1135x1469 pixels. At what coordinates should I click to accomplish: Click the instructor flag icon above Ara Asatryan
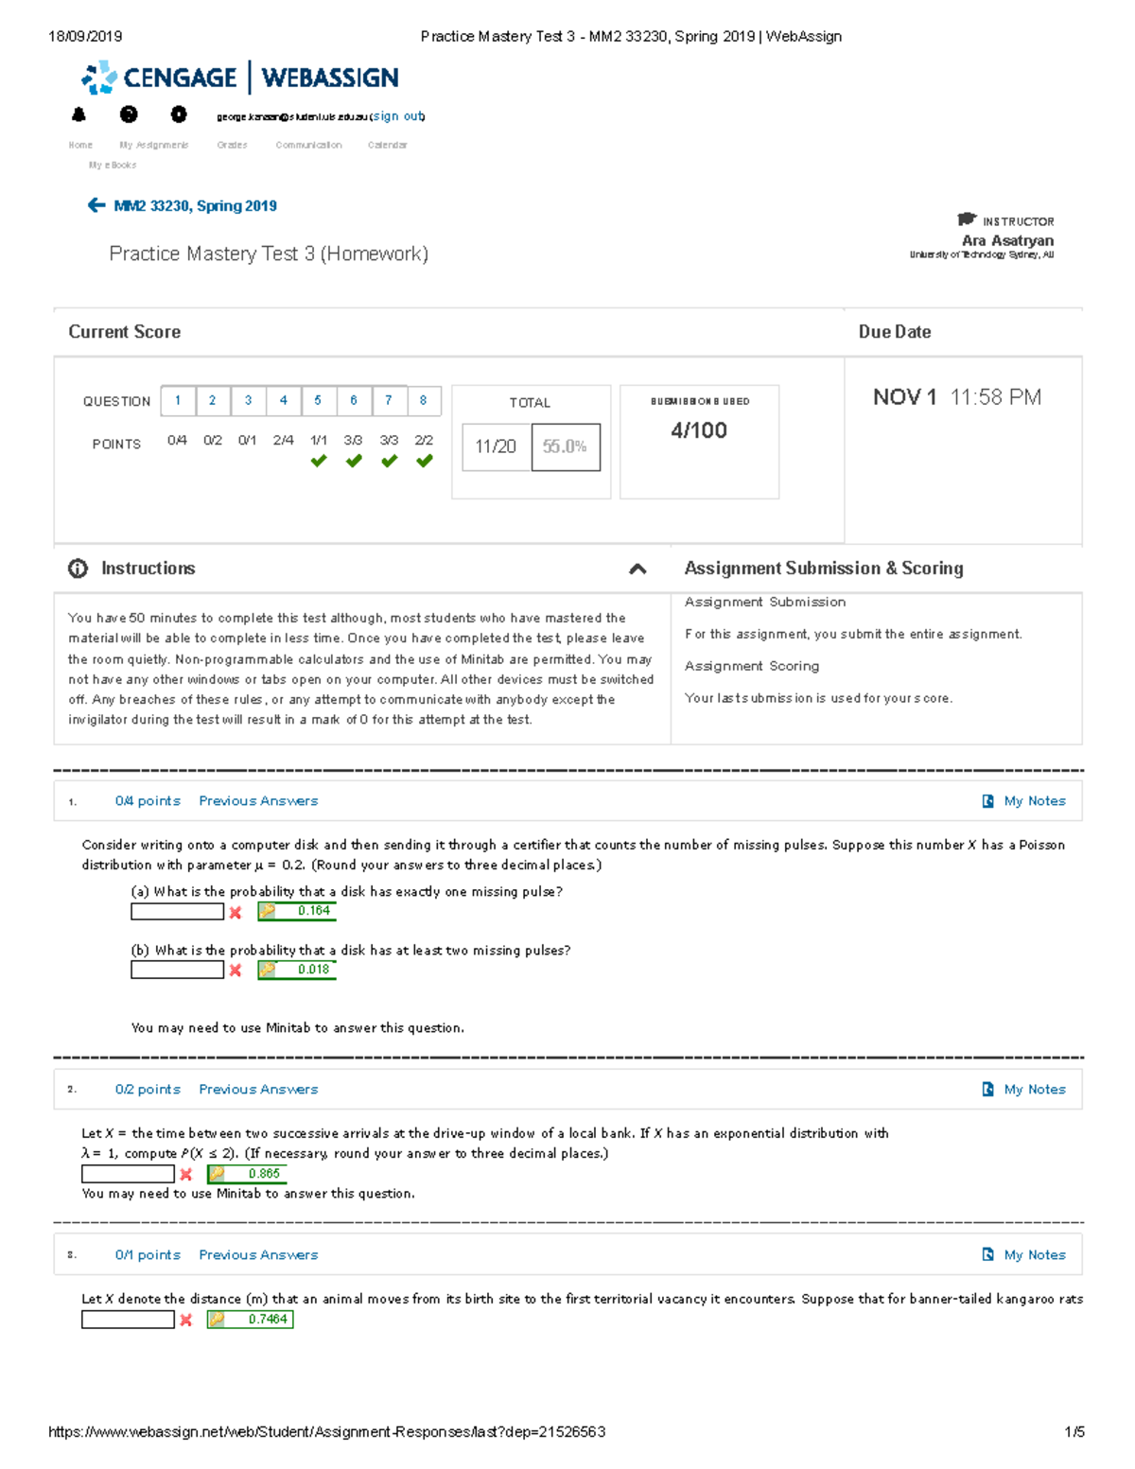point(966,219)
